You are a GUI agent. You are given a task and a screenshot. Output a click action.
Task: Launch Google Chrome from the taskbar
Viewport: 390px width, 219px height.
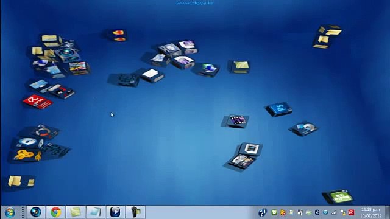pos(55,212)
